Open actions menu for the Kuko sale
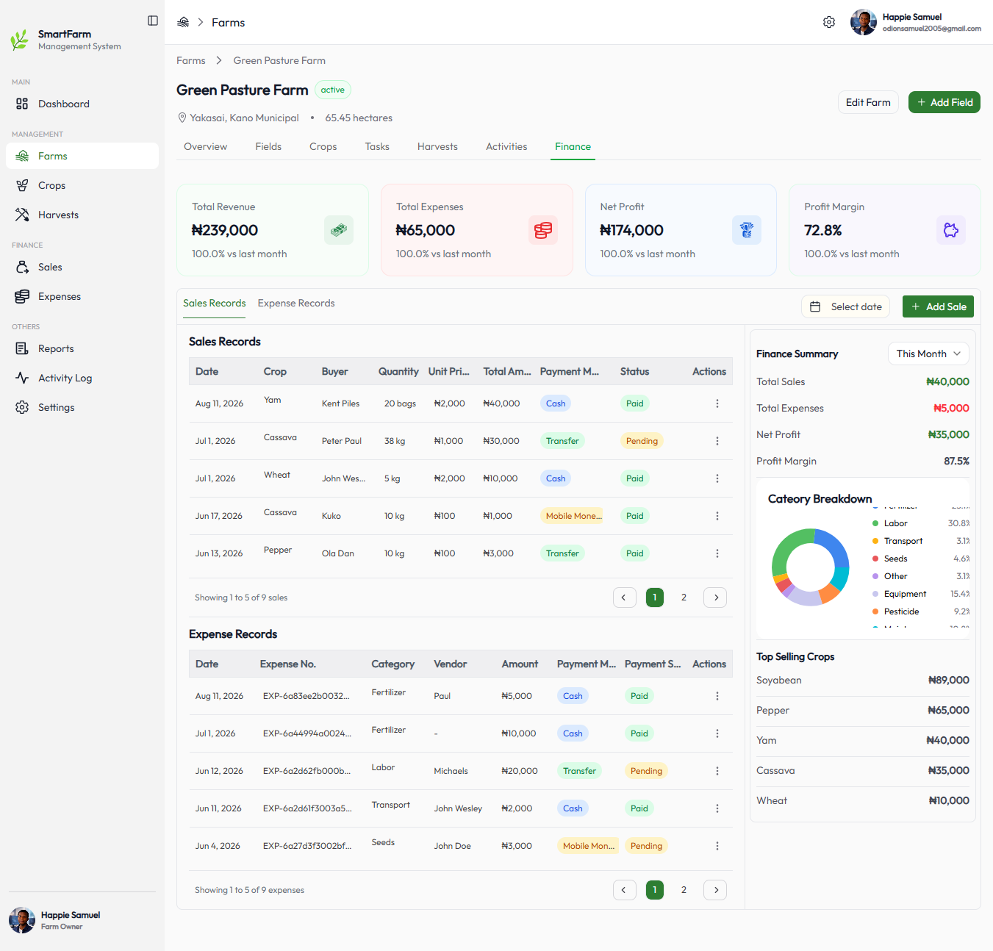The width and height of the screenshot is (993, 951). pyautogui.click(x=717, y=516)
